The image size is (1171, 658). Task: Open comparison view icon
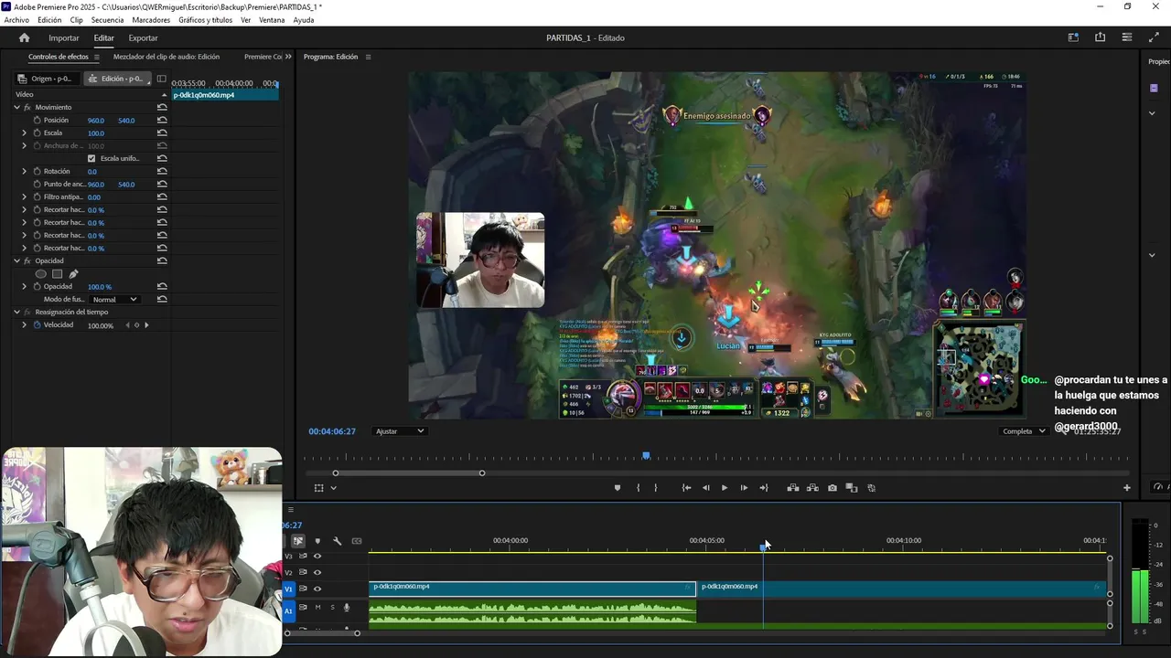851,488
